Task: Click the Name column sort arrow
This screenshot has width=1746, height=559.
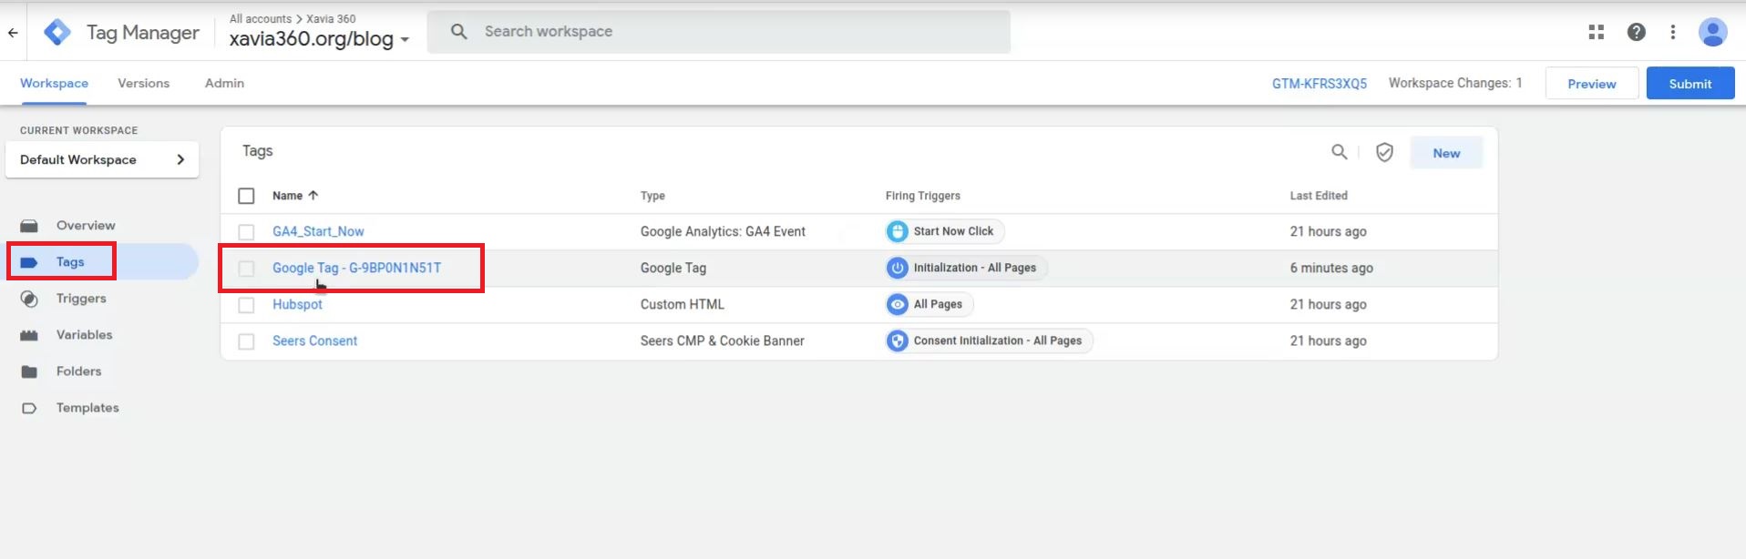Action: 313,196
